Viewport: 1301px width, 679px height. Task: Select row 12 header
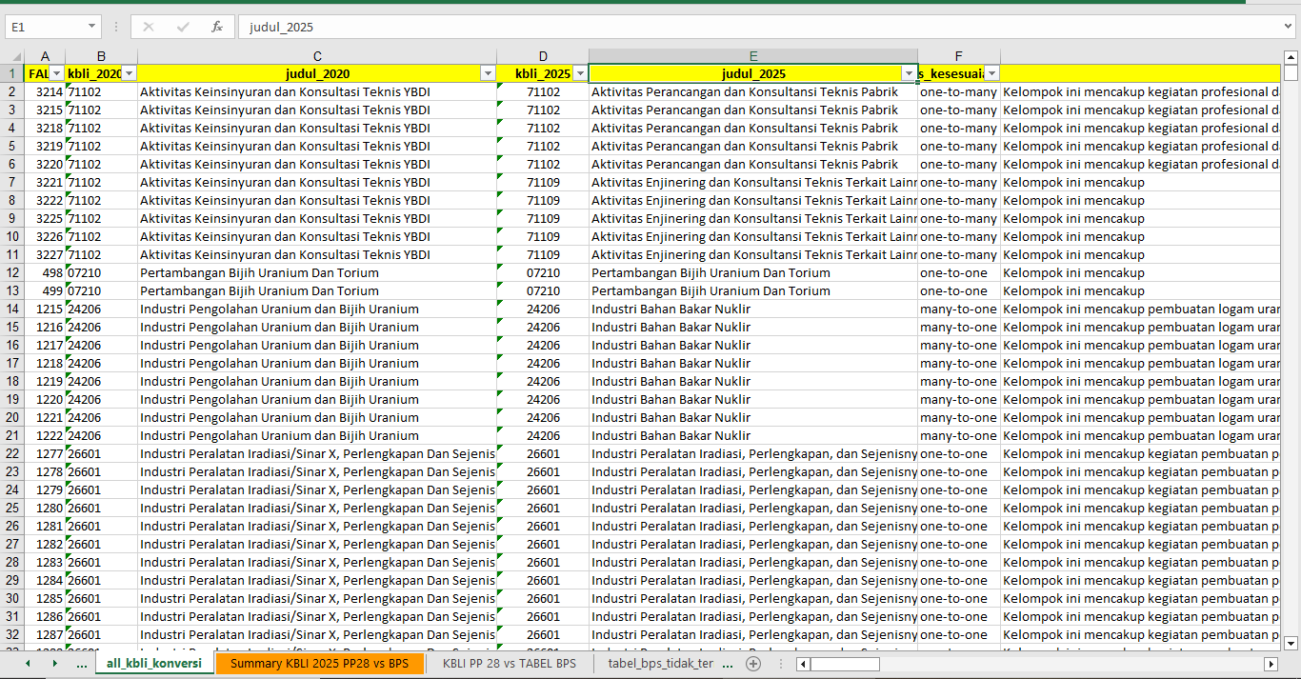[11, 272]
